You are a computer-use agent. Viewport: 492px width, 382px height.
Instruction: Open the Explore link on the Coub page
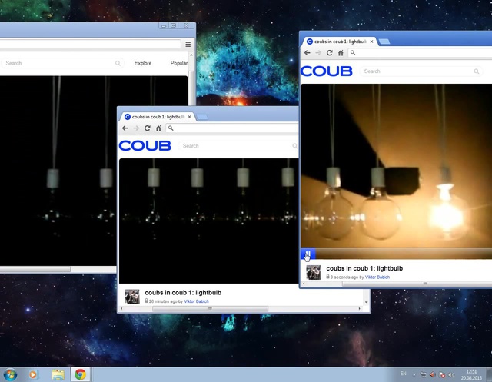click(x=142, y=63)
